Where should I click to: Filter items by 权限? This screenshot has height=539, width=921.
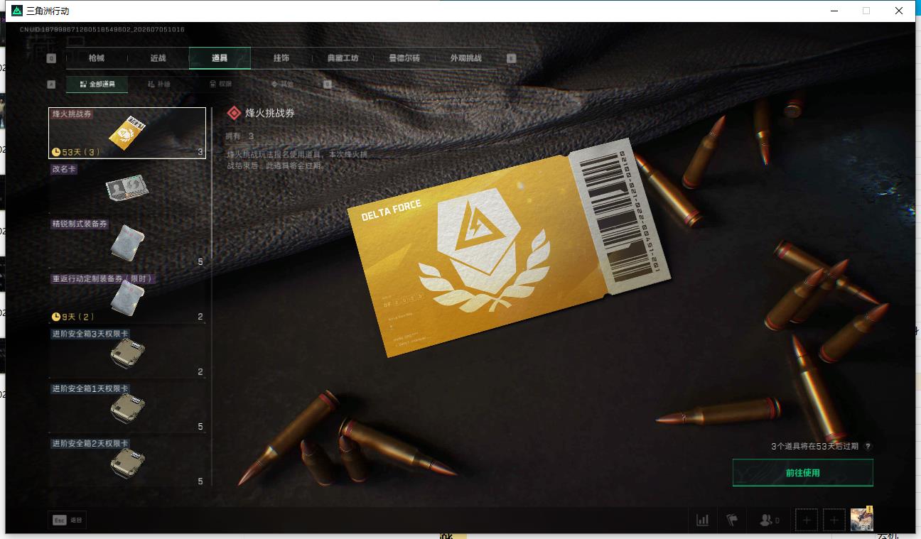click(220, 84)
